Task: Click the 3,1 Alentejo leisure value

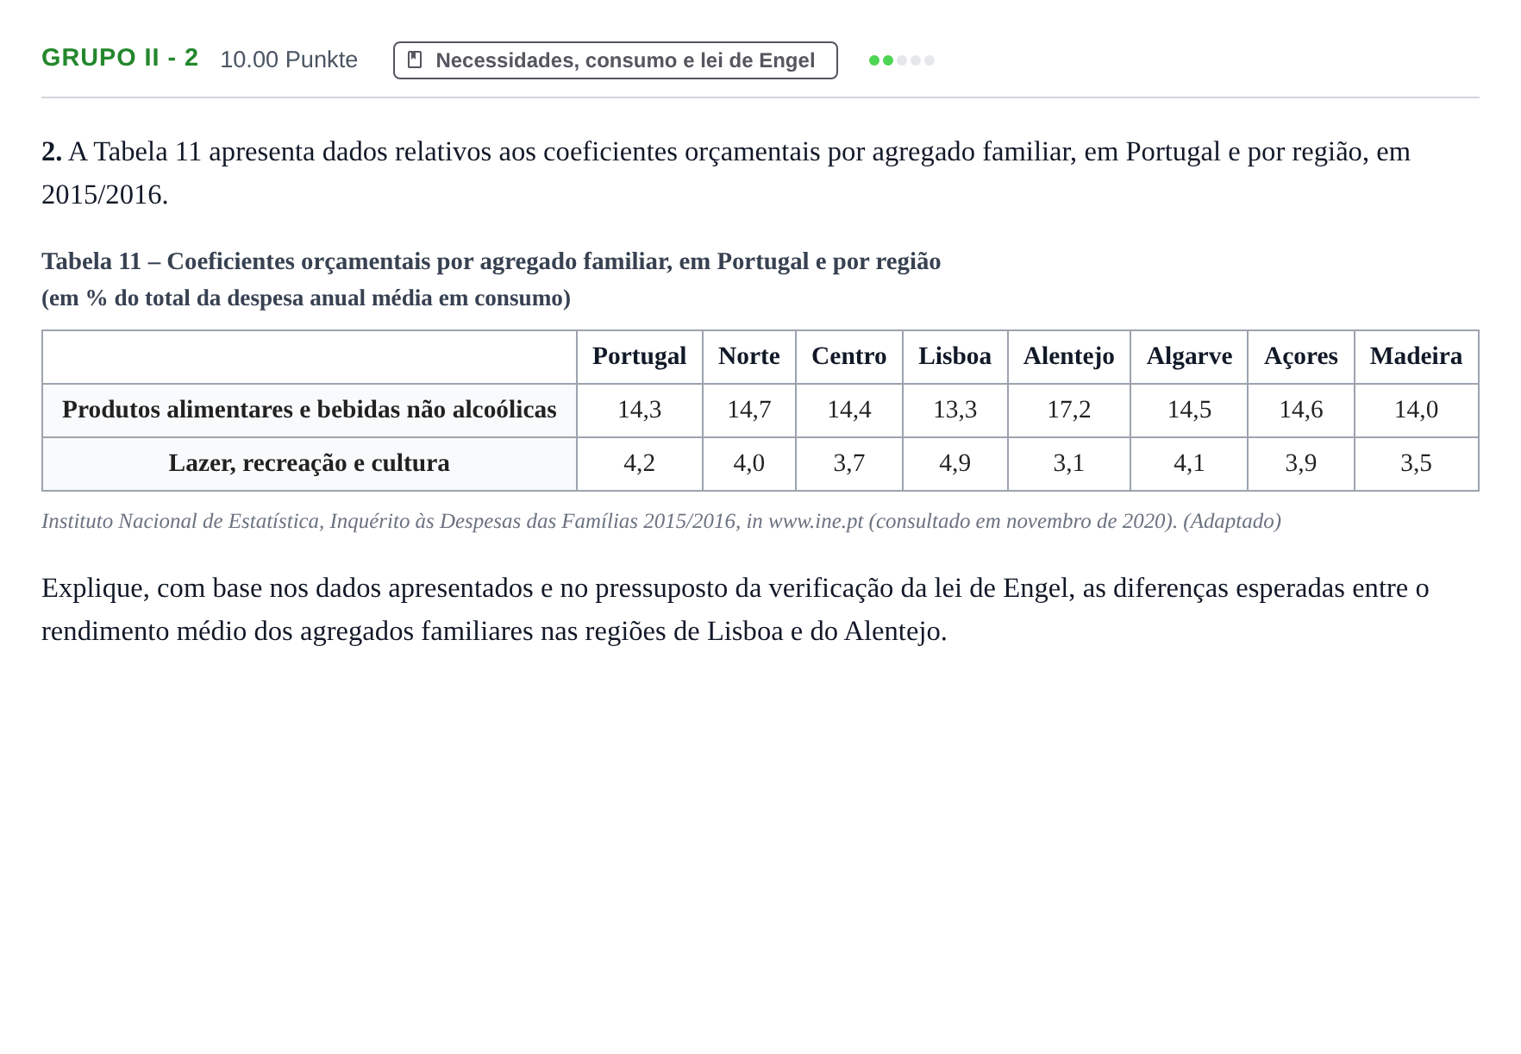Action: click(1069, 463)
